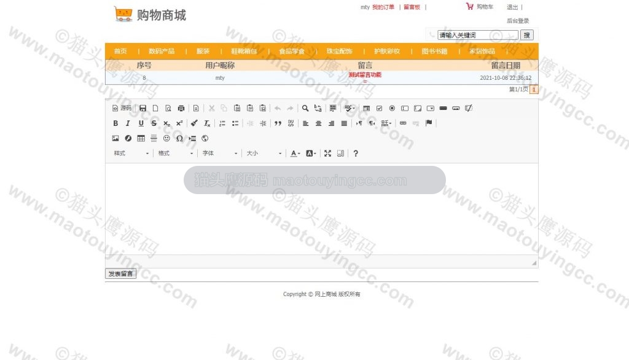Click the Copy Formatting brush icon
This screenshot has height=360, width=629.
point(194,123)
